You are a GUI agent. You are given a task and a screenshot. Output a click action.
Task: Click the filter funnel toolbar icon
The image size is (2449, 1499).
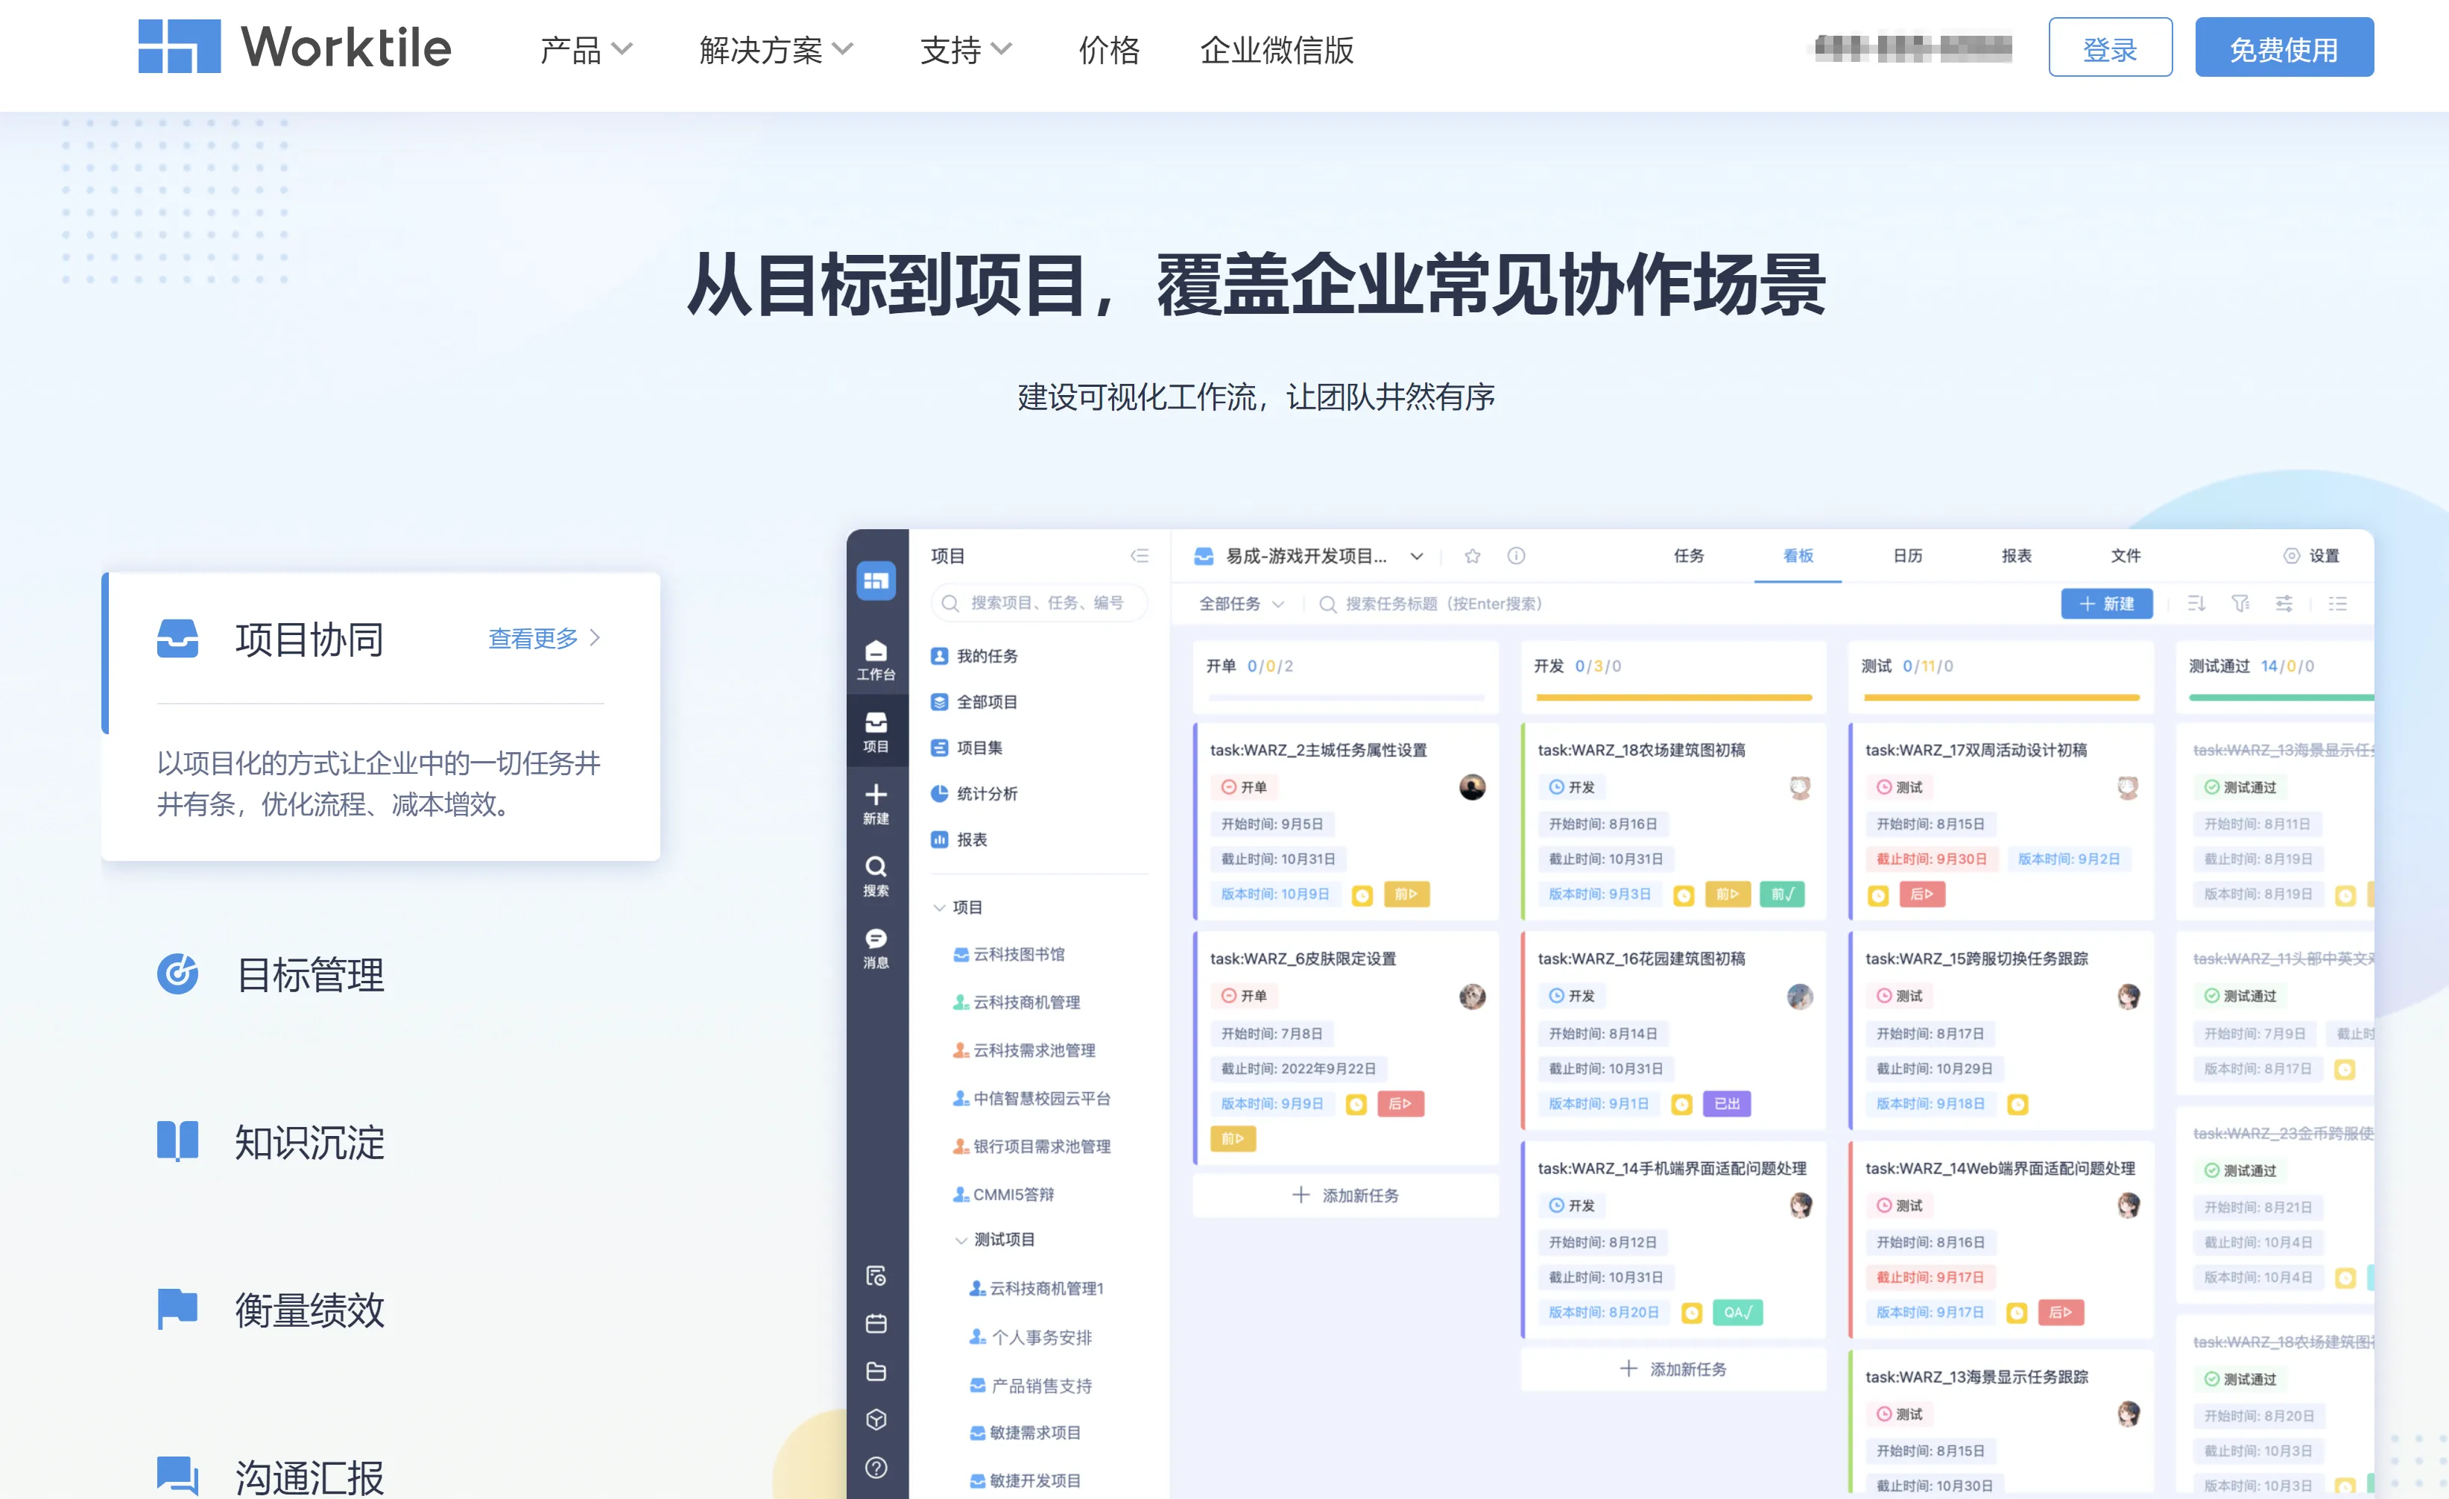(x=2240, y=603)
